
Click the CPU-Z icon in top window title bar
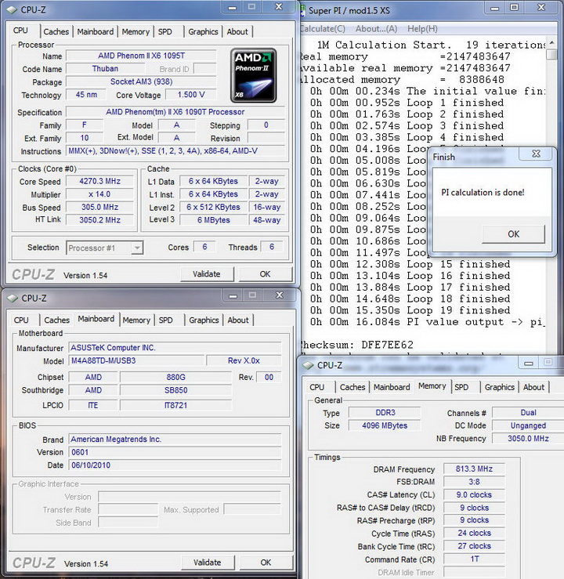(12, 10)
